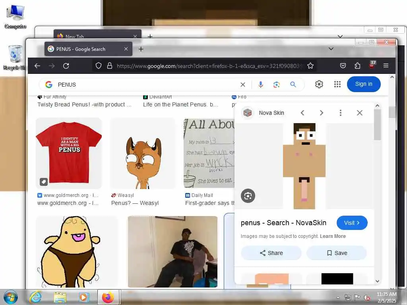The width and height of the screenshot is (407, 305).
Task: Open Windows Media Player from taskbar
Action: (x=84, y=297)
